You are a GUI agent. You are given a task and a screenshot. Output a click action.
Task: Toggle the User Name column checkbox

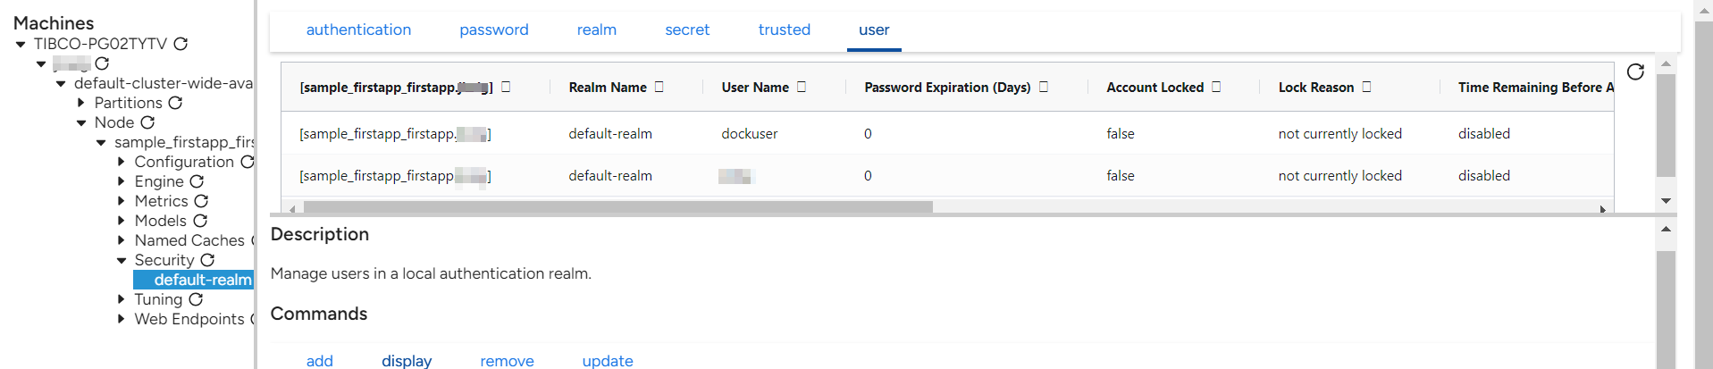[x=802, y=87]
